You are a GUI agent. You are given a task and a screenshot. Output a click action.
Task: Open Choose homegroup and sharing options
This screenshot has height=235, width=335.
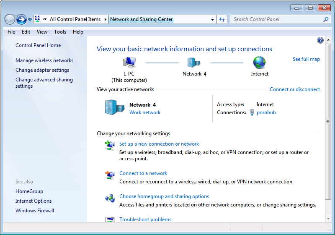pos(164,196)
